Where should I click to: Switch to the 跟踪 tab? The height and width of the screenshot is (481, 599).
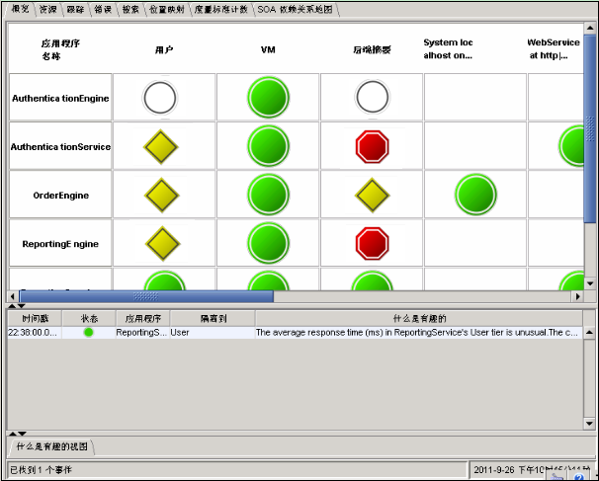pos(75,9)
